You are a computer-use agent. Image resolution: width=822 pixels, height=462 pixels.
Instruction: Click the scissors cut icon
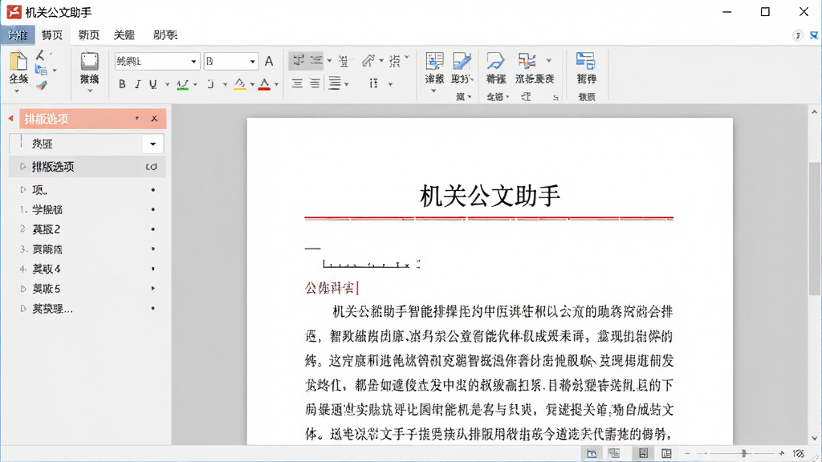[x=40, y=55]
